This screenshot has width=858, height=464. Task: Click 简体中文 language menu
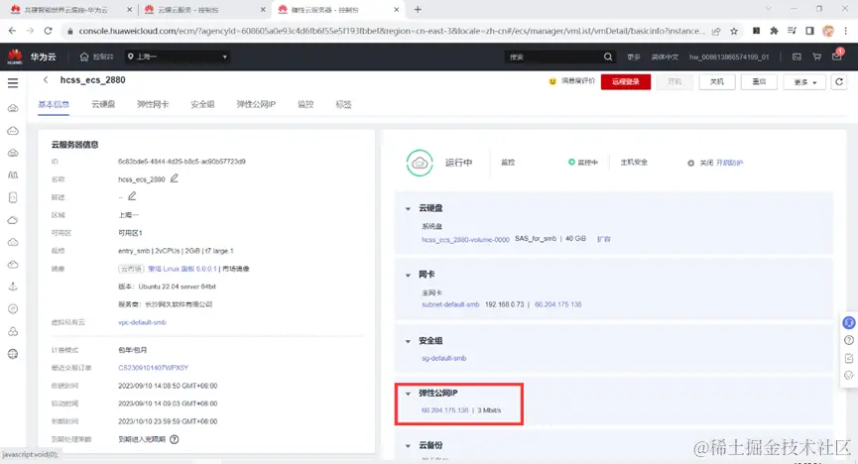click(x=665, y=57)
